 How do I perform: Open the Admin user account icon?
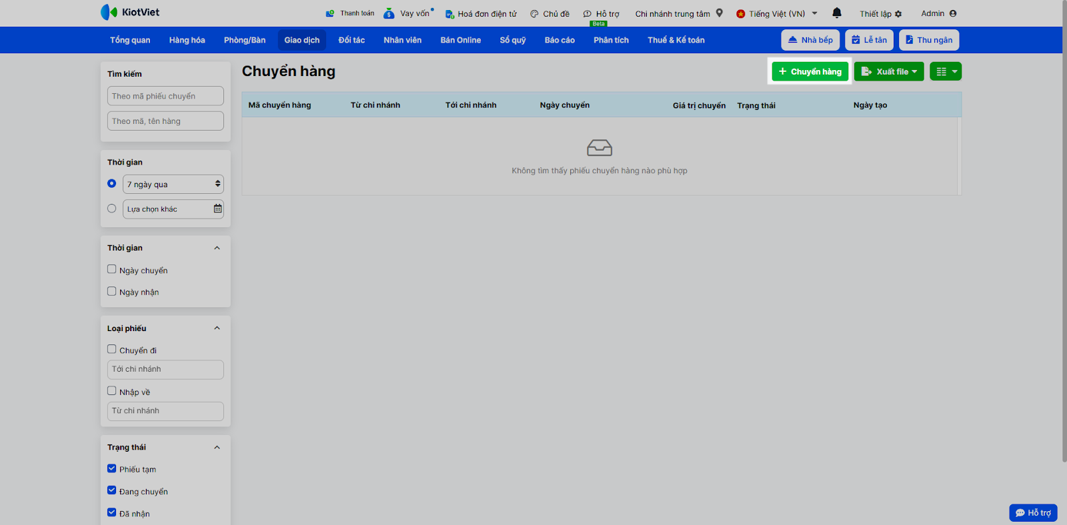[x=953, y=13]
